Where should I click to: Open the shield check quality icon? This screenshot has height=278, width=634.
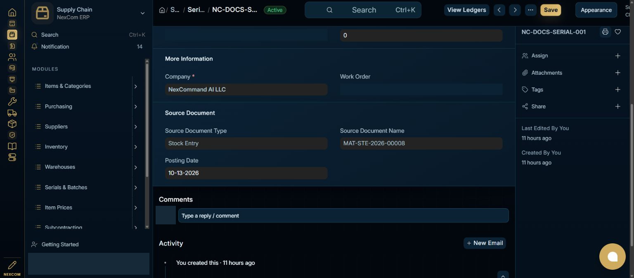pos(12,135)
